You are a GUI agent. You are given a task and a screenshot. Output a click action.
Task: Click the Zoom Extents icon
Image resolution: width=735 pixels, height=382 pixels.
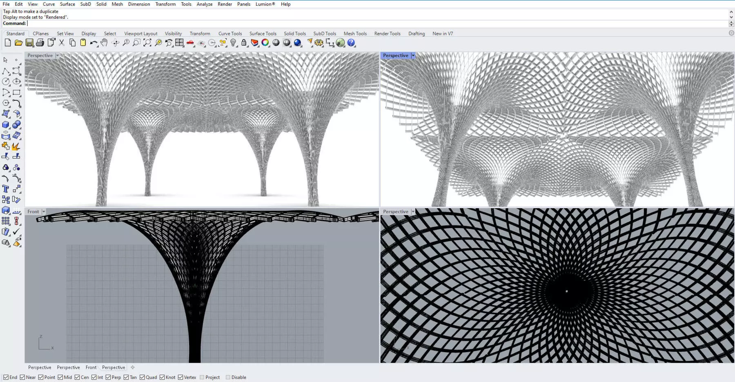(x=147, y=43)
